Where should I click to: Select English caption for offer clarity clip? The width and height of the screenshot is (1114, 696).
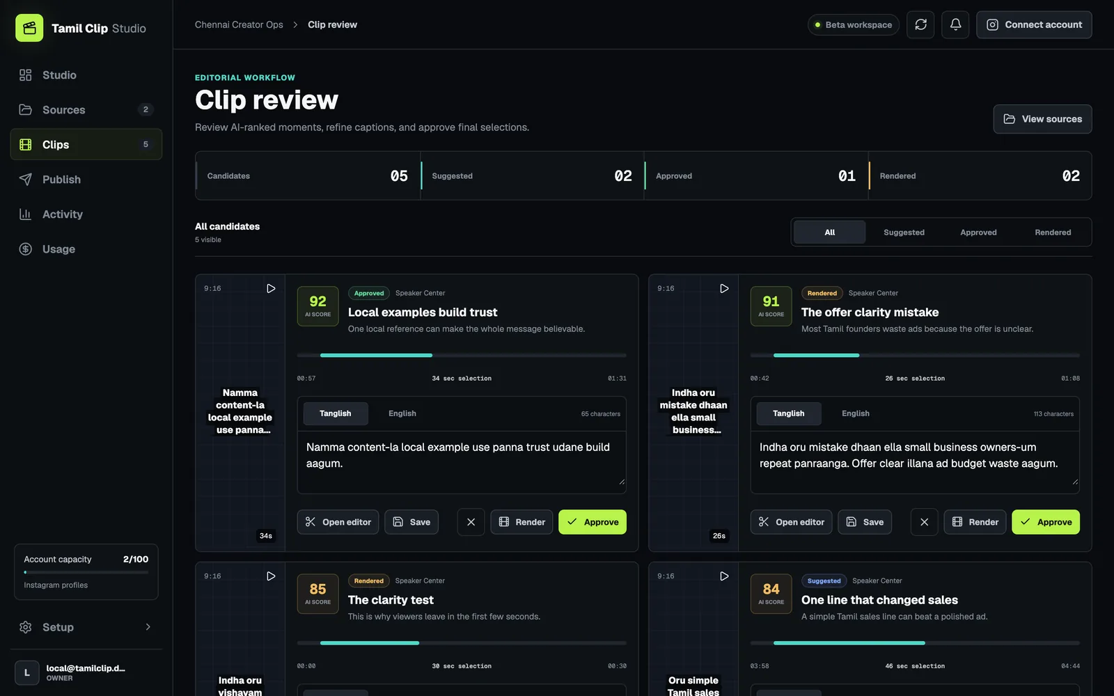click(856, 413)
